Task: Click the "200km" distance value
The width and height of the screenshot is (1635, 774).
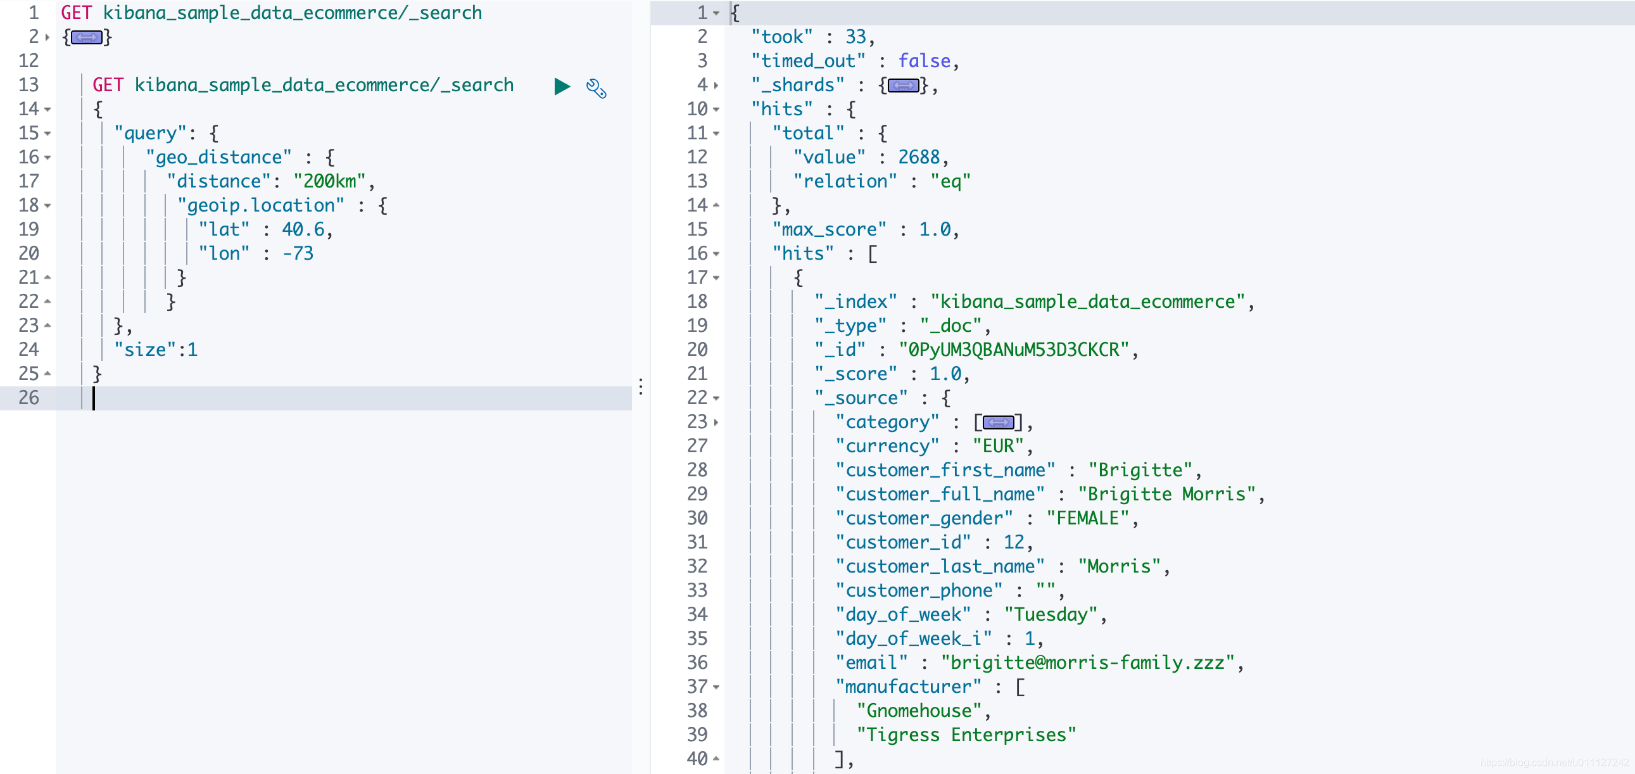Action: pyautogui.click(x=329, y=182)
